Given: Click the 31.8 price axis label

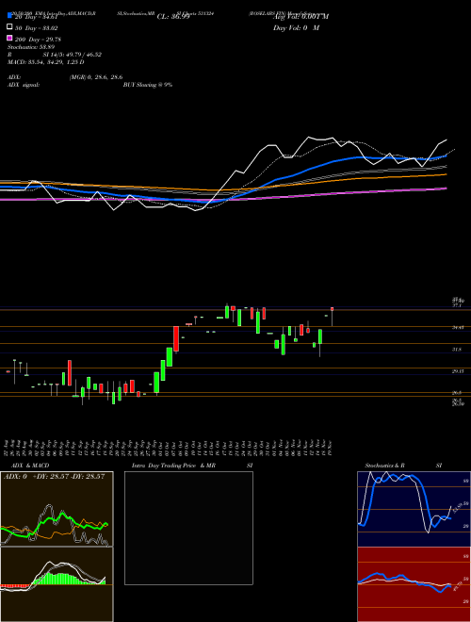Looking at the screenshot, I should tap(457, 350).
